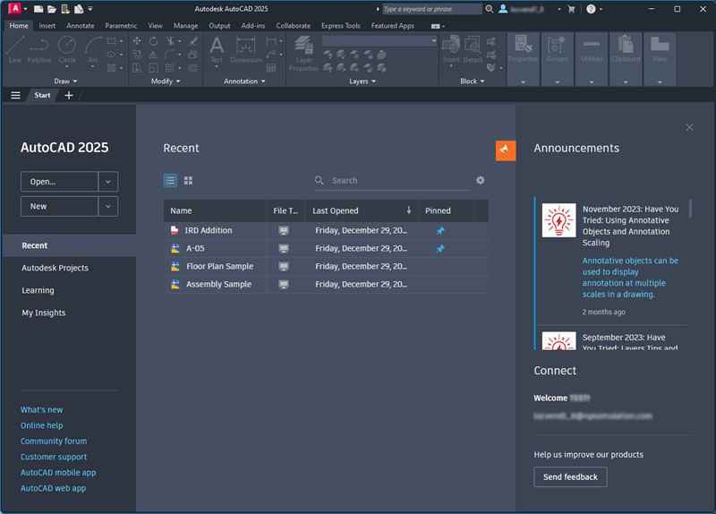716x514 pixels.
Task: Select Learning in sidebar
Action: pyautogui.click(x=70, y=290)
